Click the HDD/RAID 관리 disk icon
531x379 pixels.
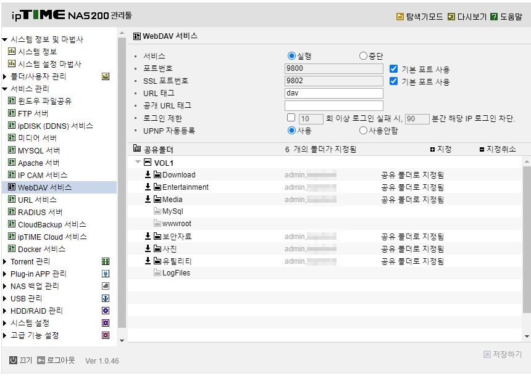106,311
